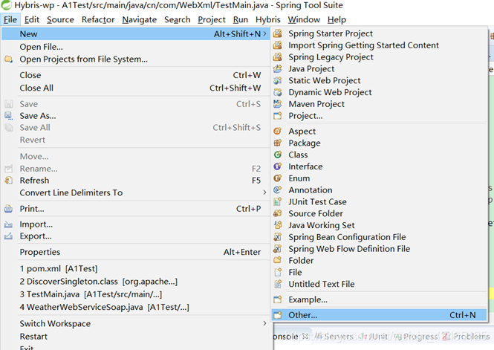Click Spring Web Flow Definition File icon
Image resolution: width=494 pixels, height=350 pixels.
coord(278,249)
